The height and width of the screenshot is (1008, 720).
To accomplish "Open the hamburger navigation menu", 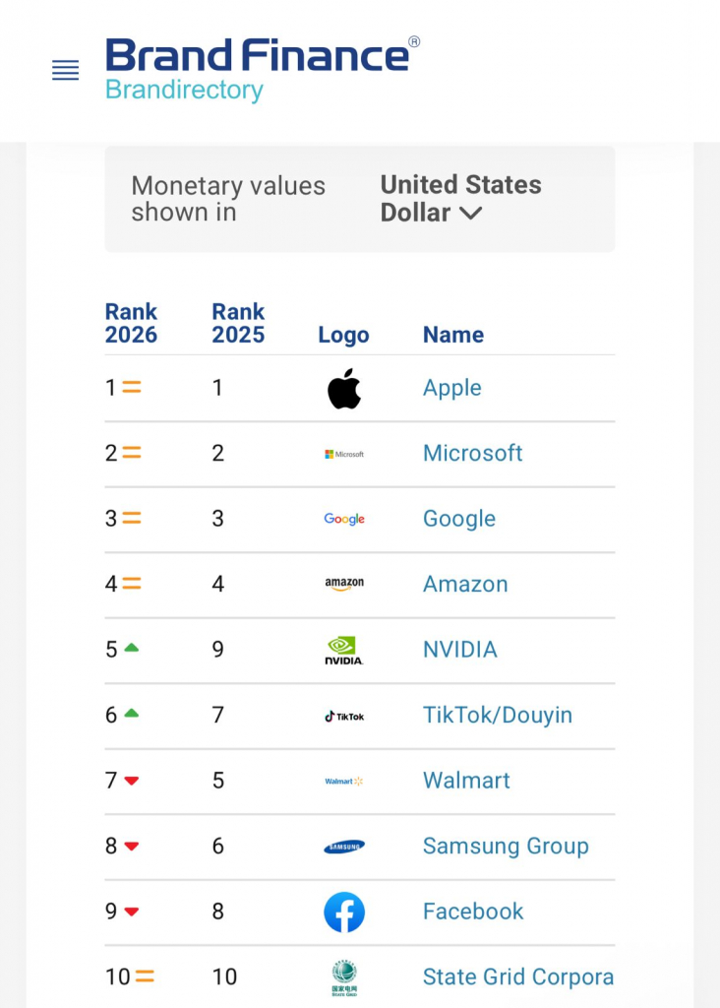I will pos(65,70).
